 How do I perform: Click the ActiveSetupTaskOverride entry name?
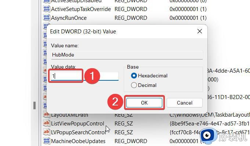[x=81, y=9]
